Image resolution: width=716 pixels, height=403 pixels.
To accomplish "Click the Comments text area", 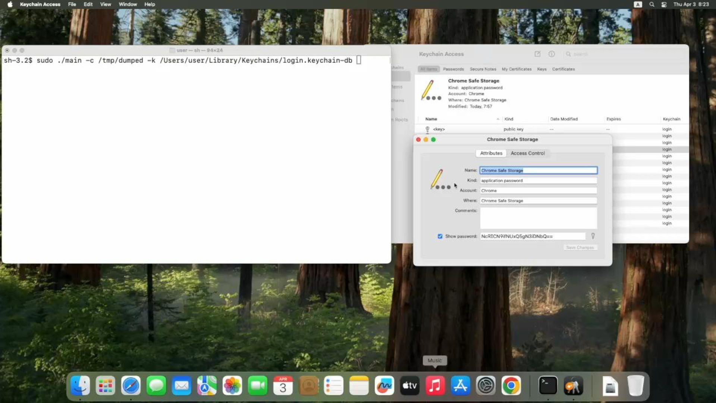I will [538, 218].
